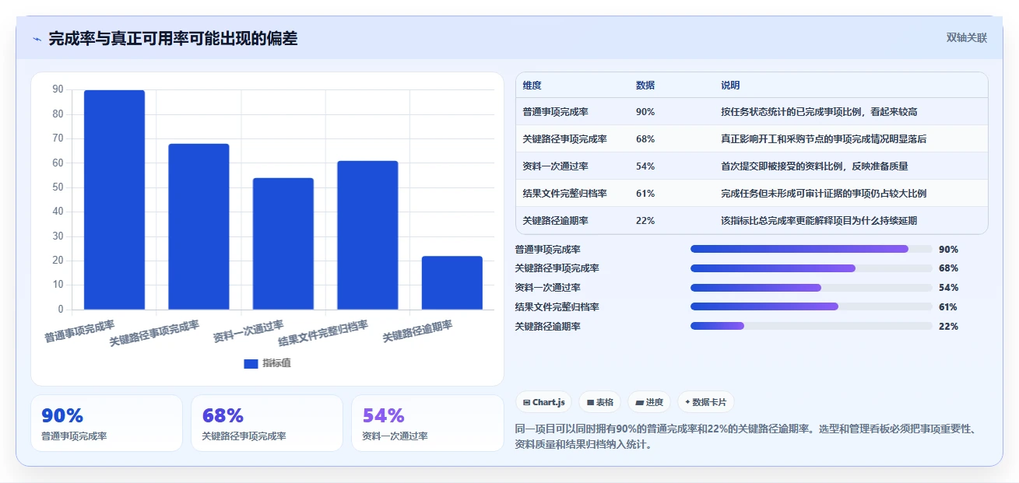Screen dimensions: 1019x483
Task: Click the 指标值 legend text
Action: click(277, 363)
